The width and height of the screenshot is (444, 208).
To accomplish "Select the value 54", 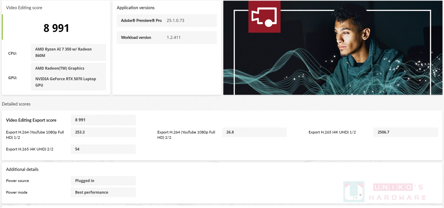I will tap(103, 149).
